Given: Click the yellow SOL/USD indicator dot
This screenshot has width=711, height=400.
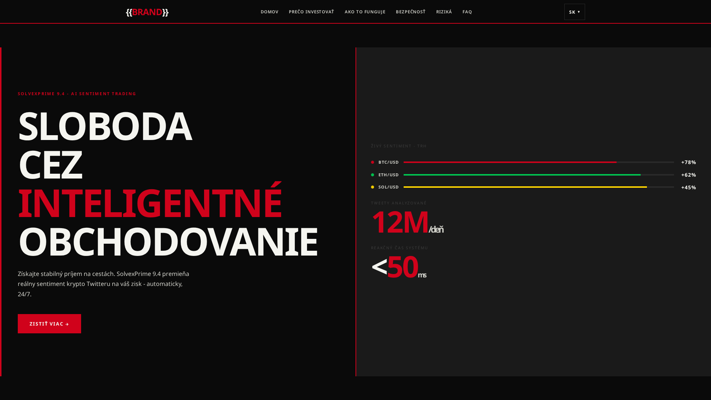Looking at the screenshot, I should point(373,187).
